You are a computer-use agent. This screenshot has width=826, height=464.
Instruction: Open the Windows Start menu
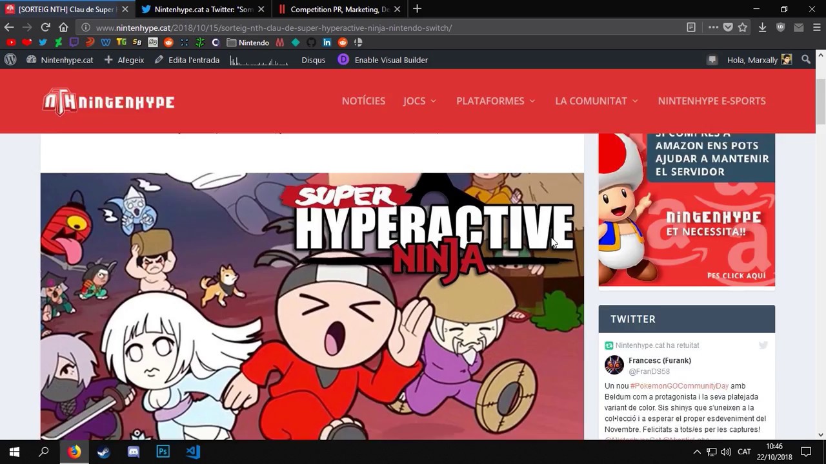tap(14, 452)
